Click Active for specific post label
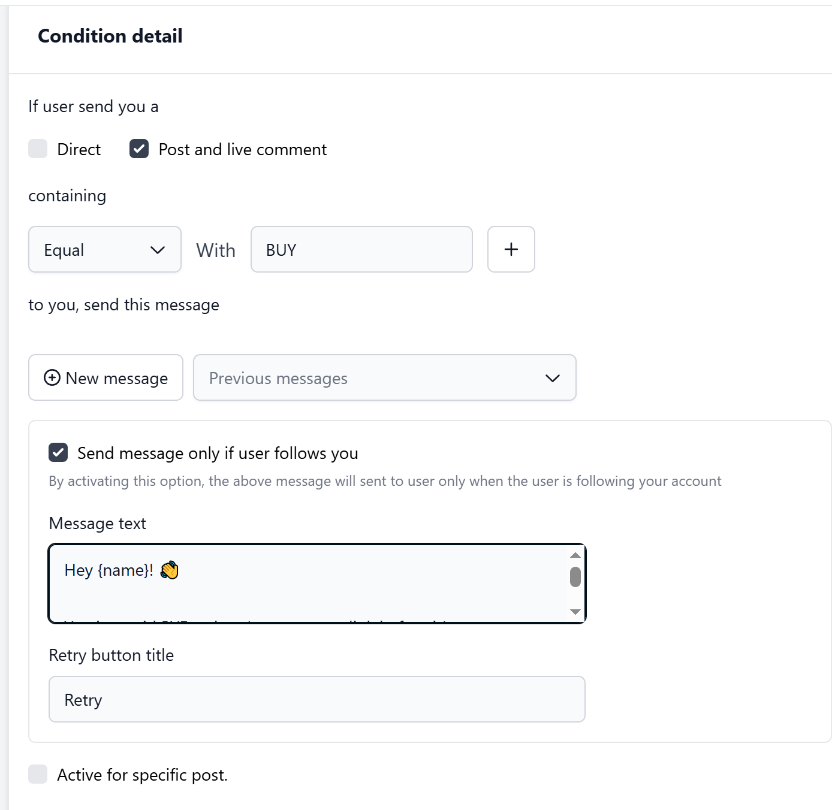 click(142, 775)
